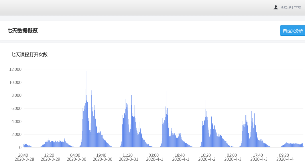Select the 6,000 y-axis label
Image resolution: width=305 pixels, height=165 pixels.
(x=16, y=108)
